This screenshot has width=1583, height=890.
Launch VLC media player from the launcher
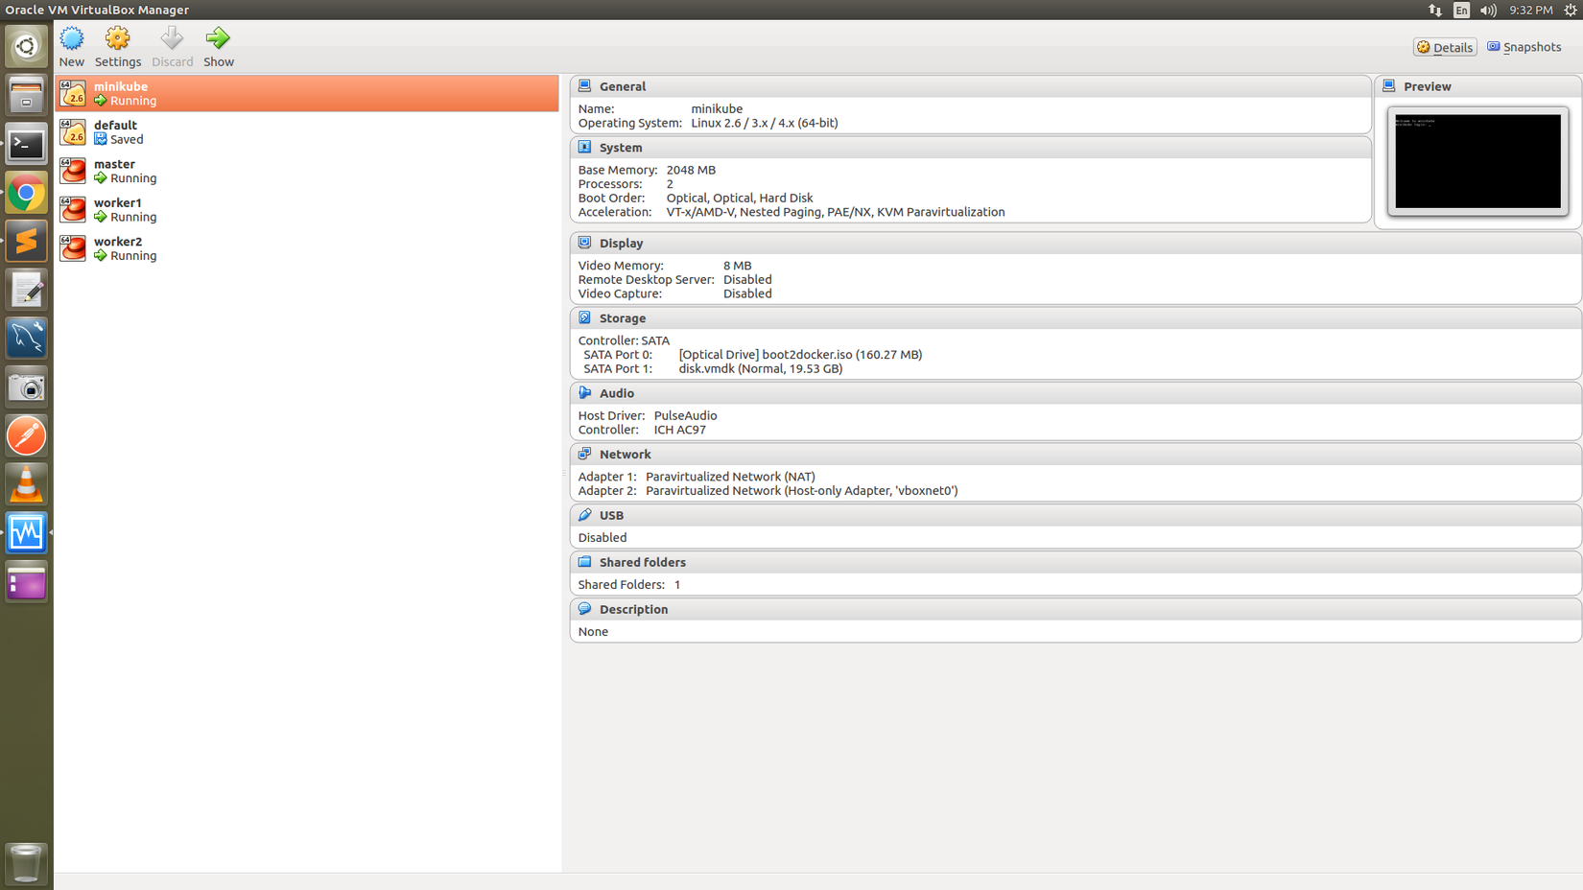26,484
